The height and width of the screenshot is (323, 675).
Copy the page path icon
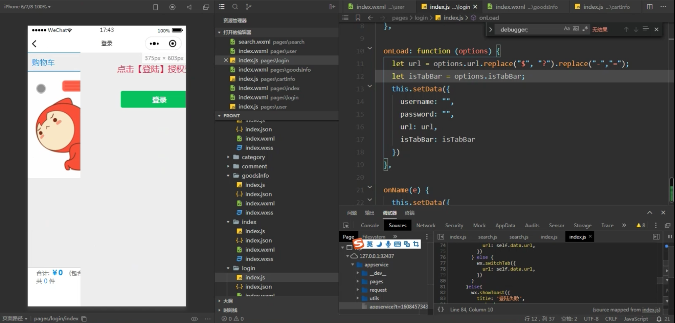click(84, 318)
